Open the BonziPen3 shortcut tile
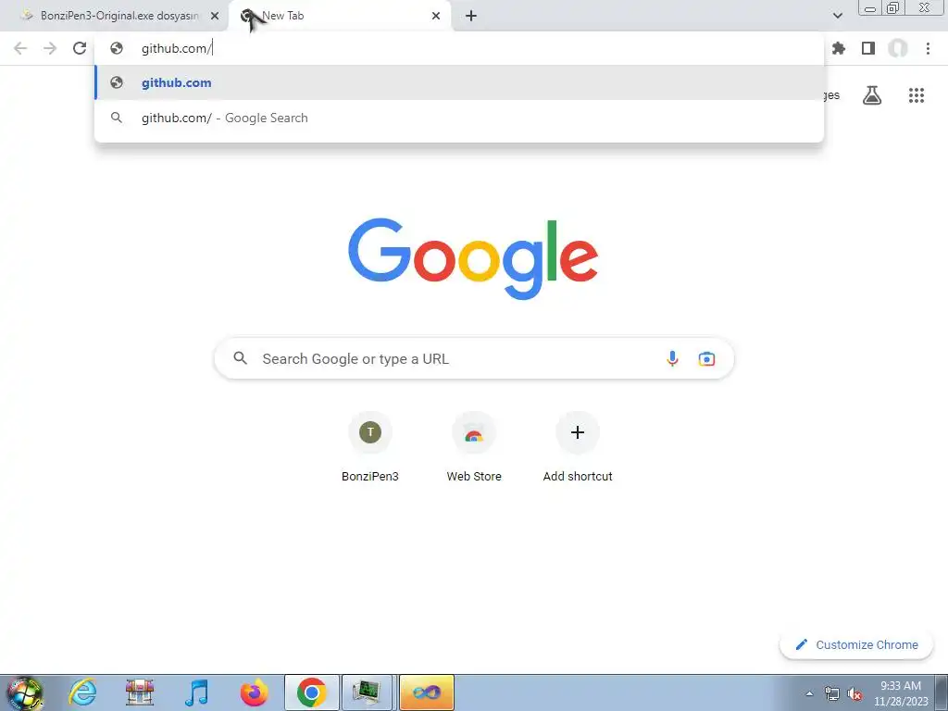 pos(370,448)
